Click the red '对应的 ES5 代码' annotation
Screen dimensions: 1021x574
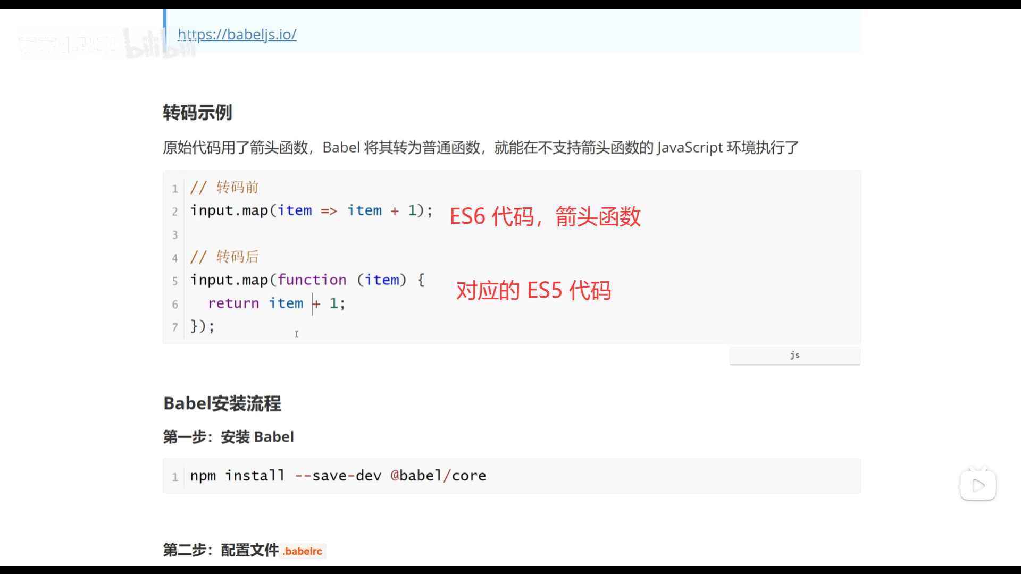[x=533, y=291]
